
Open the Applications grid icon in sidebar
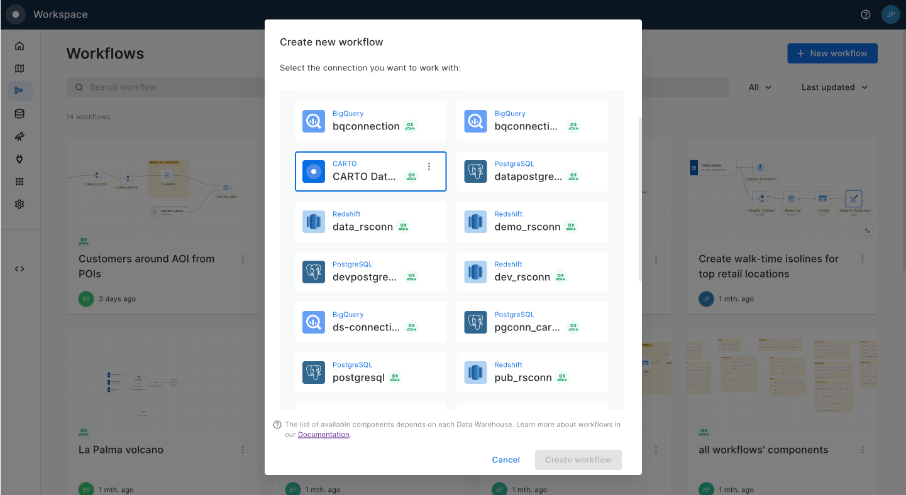(19, 182)
